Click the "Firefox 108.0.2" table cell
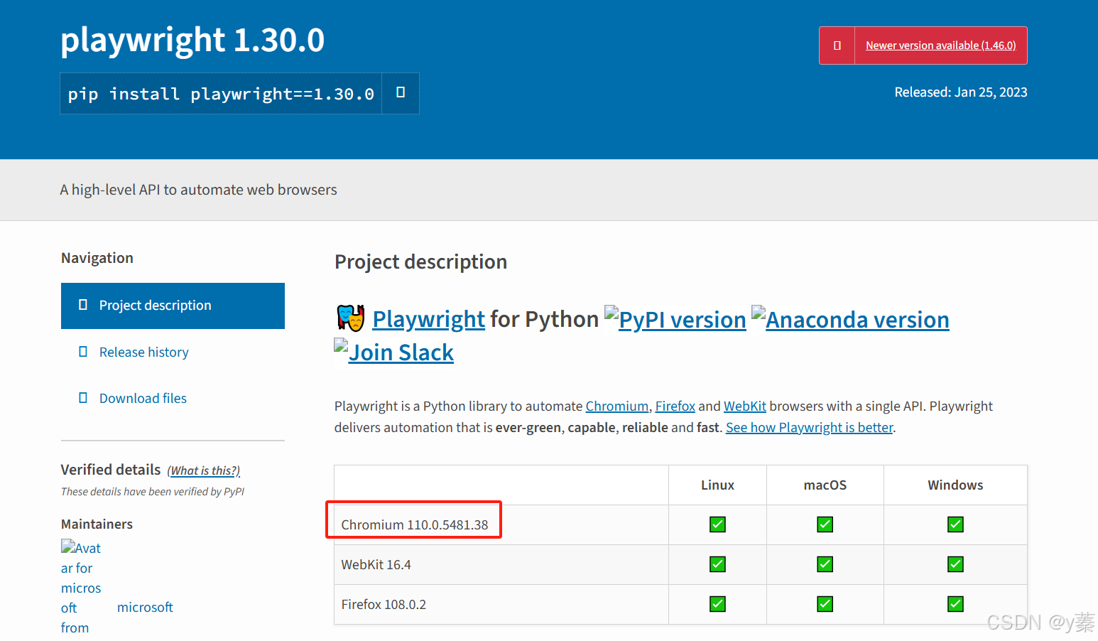This screenshot has width=1098, height=641. [x=501, y=604]
